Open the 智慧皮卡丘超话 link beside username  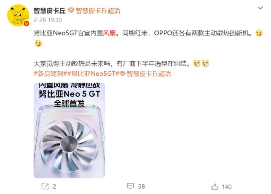[97, 11]
